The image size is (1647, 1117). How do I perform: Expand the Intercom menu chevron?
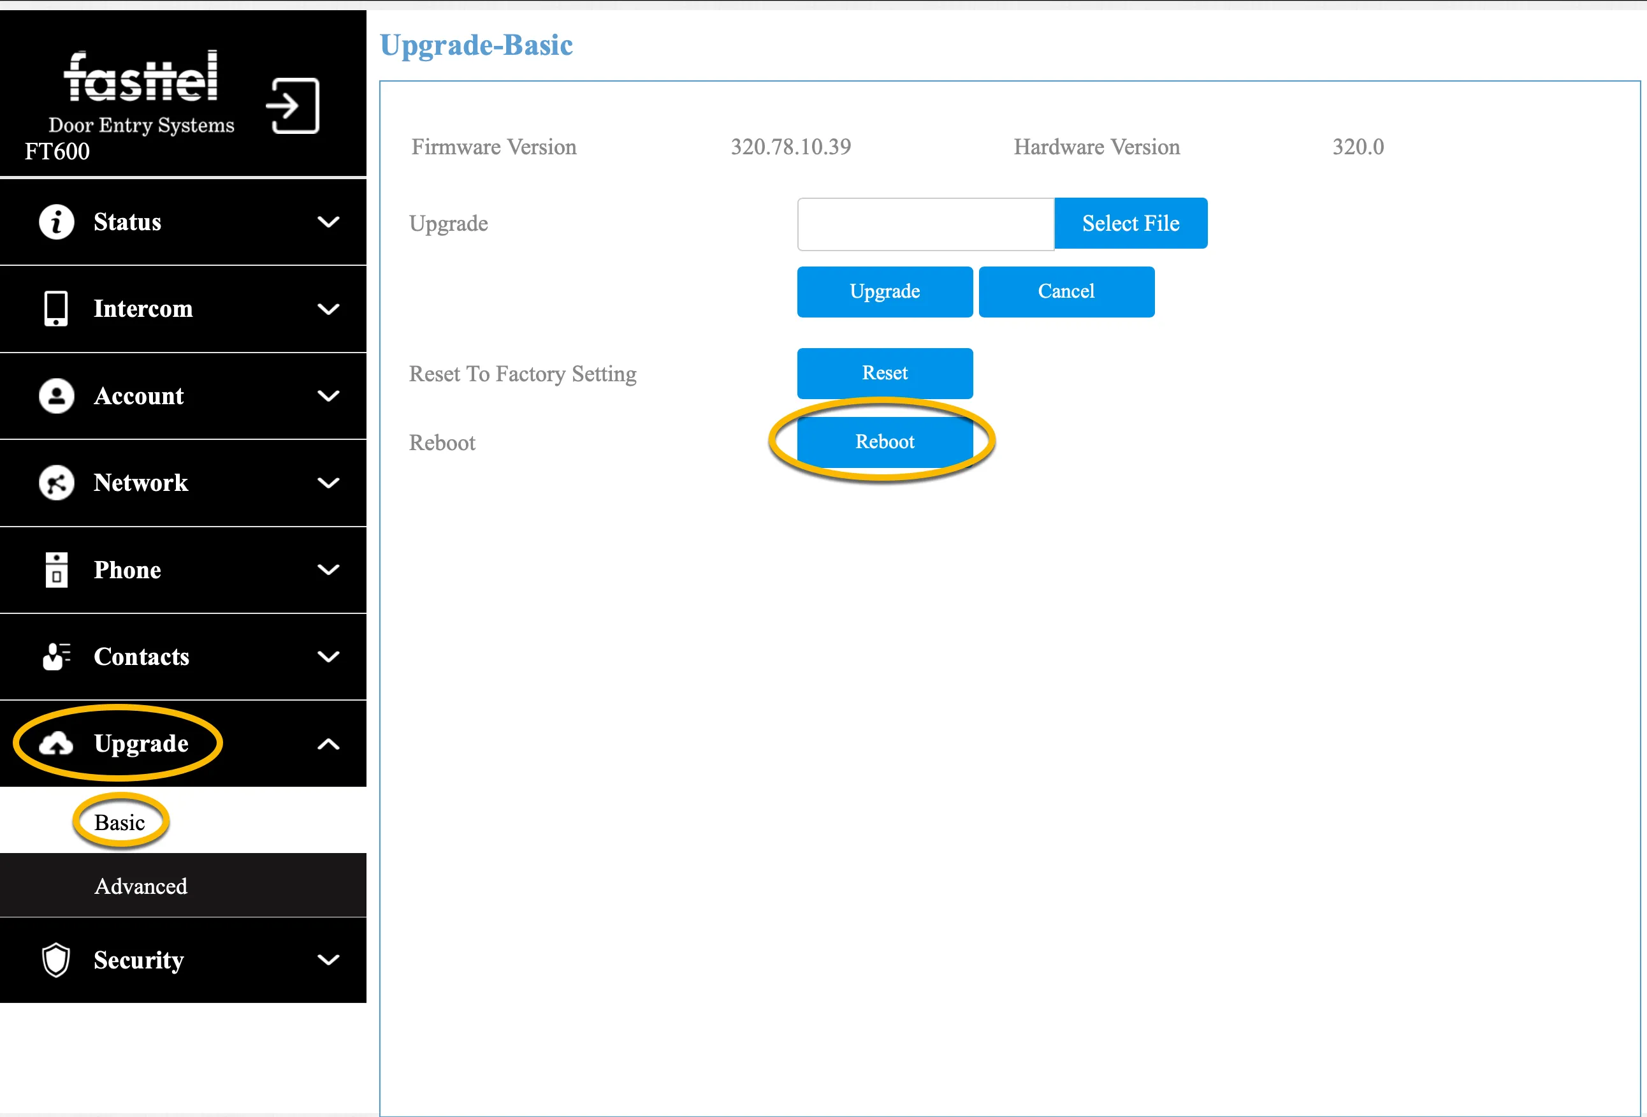pyautogui.click(x=328, y=309)
